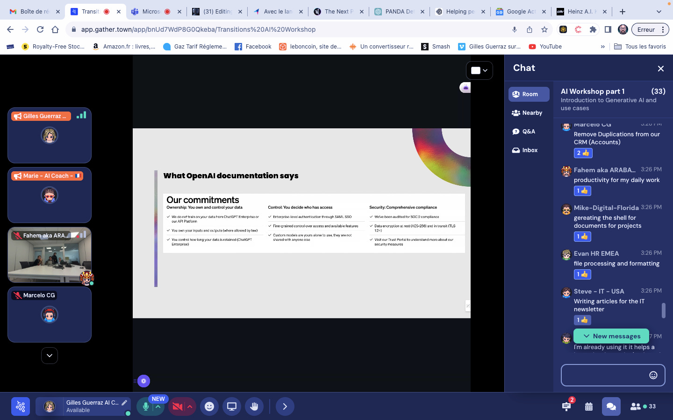Select Marie - AI Coach video tile

(50, 195)
